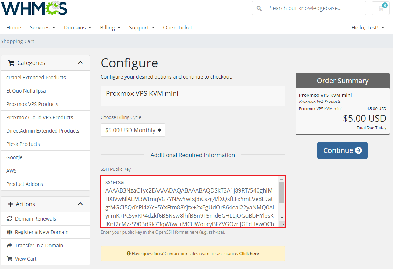Viewport: 393px width, 269px height.
Task: Collapse the Actions panel
Action: tap(80, 204)
